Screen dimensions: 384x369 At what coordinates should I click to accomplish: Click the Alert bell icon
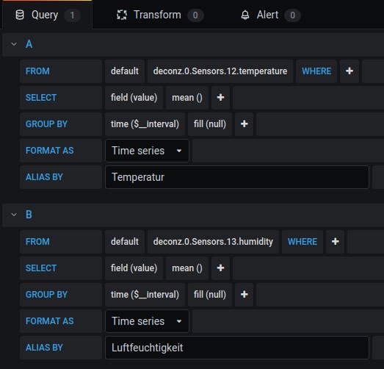pyautogui.click(x=245, y=15)
